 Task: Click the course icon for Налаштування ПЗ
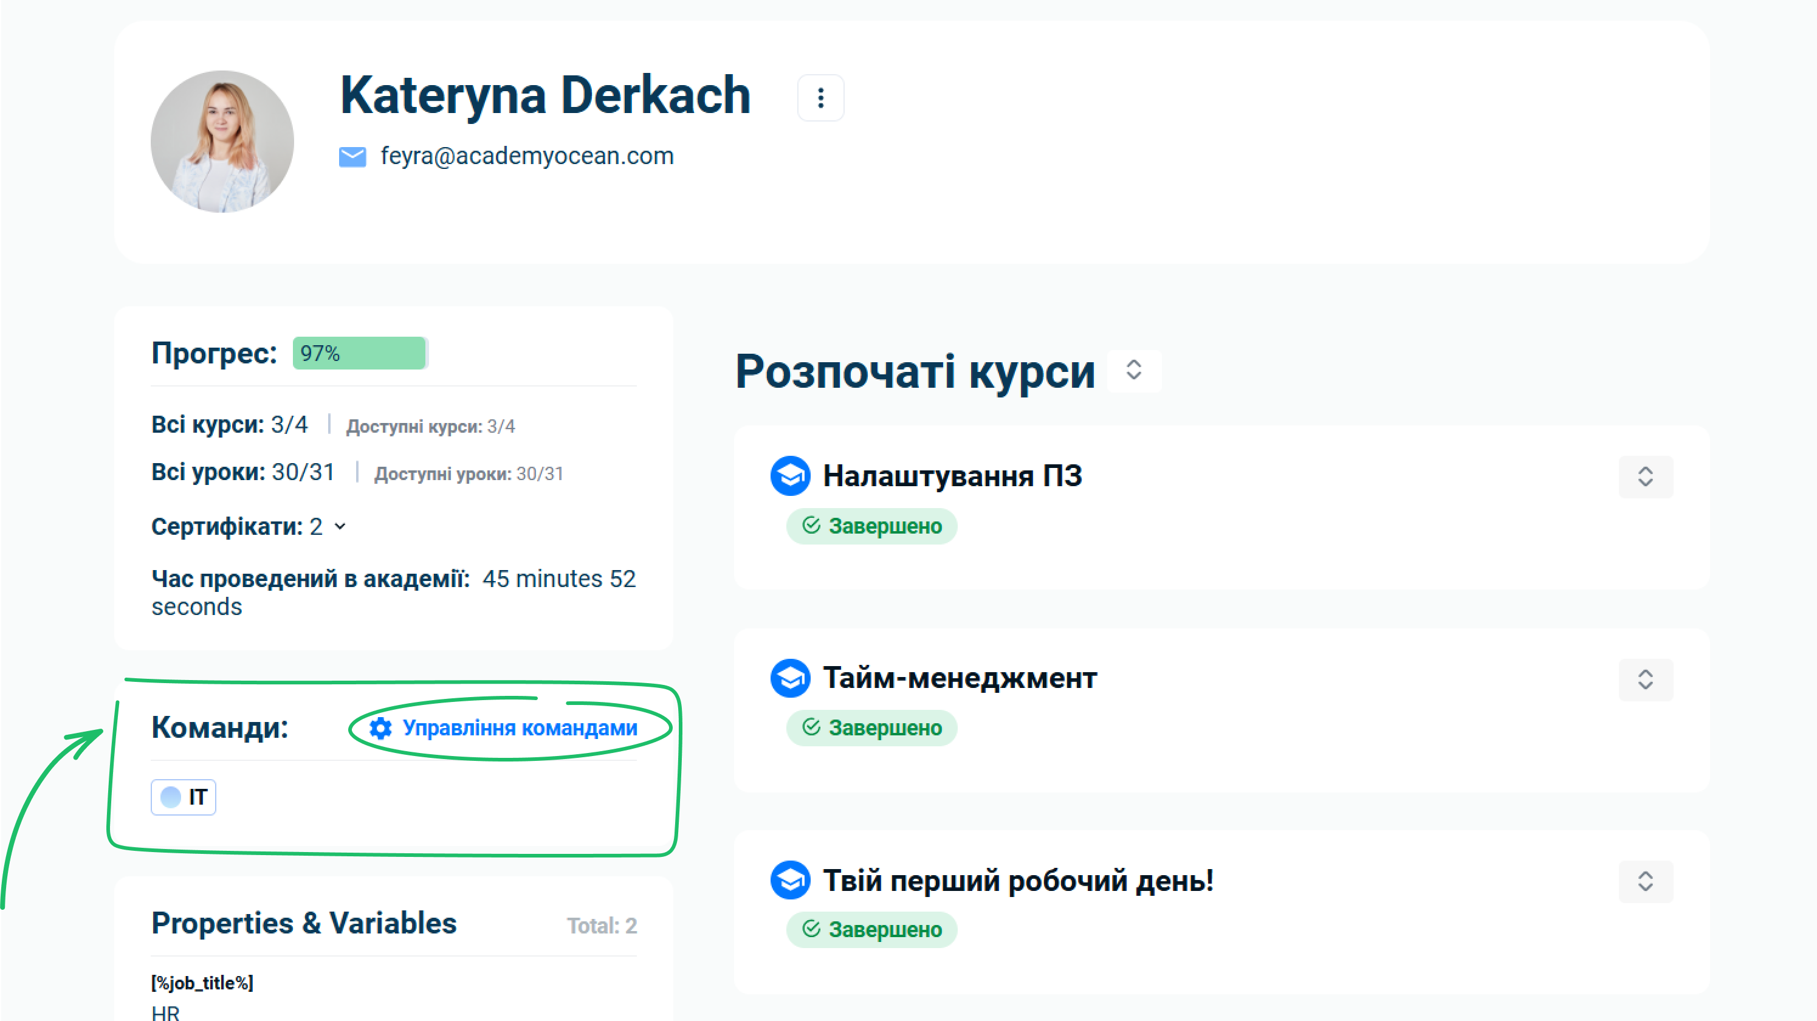(790, 476)
